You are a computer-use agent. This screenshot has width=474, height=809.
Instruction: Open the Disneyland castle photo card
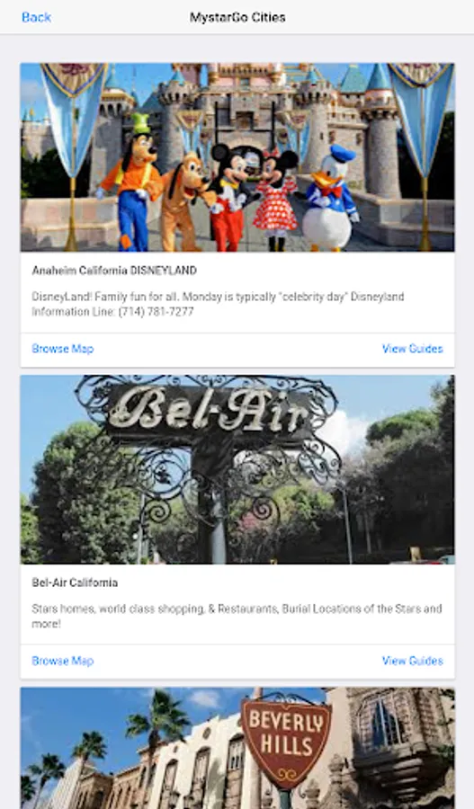click(237, 157)
